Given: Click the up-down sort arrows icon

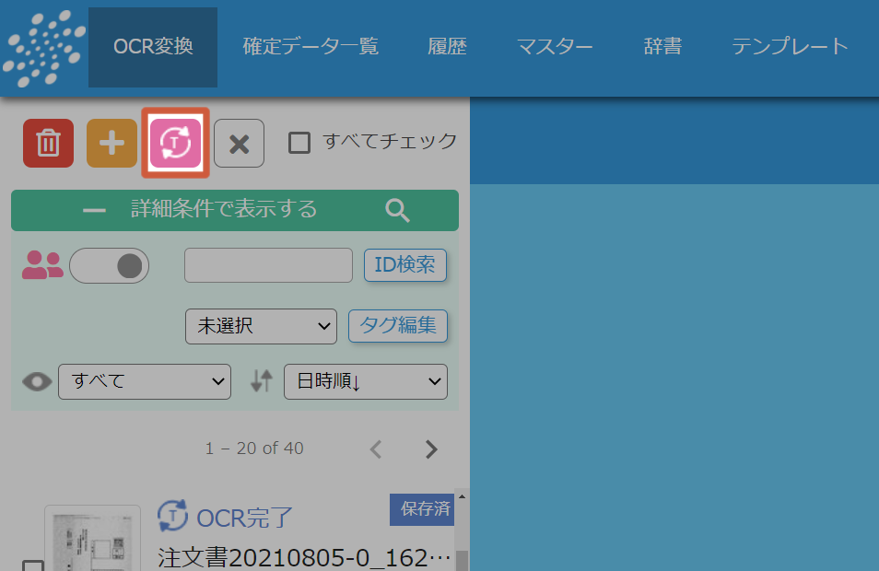Looking at the screenshot, I should tap(262, 381).
